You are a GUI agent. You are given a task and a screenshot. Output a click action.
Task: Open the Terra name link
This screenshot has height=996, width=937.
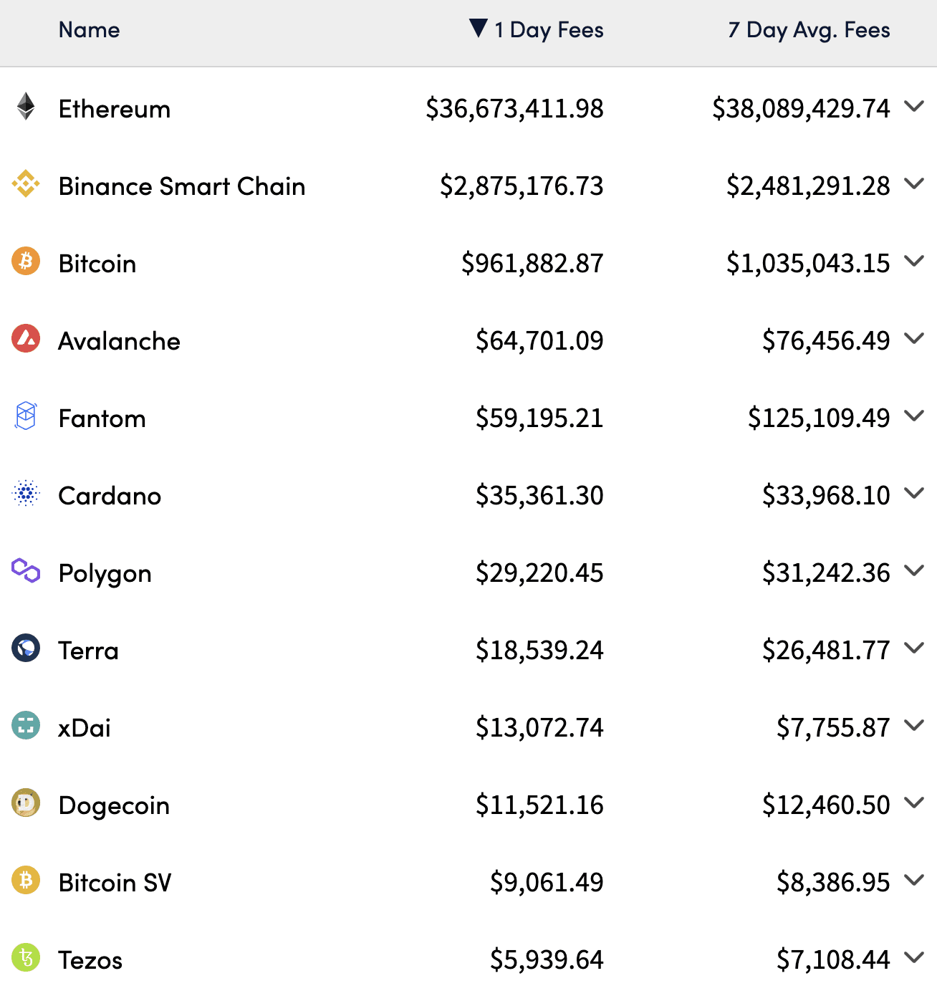(89, 651)
